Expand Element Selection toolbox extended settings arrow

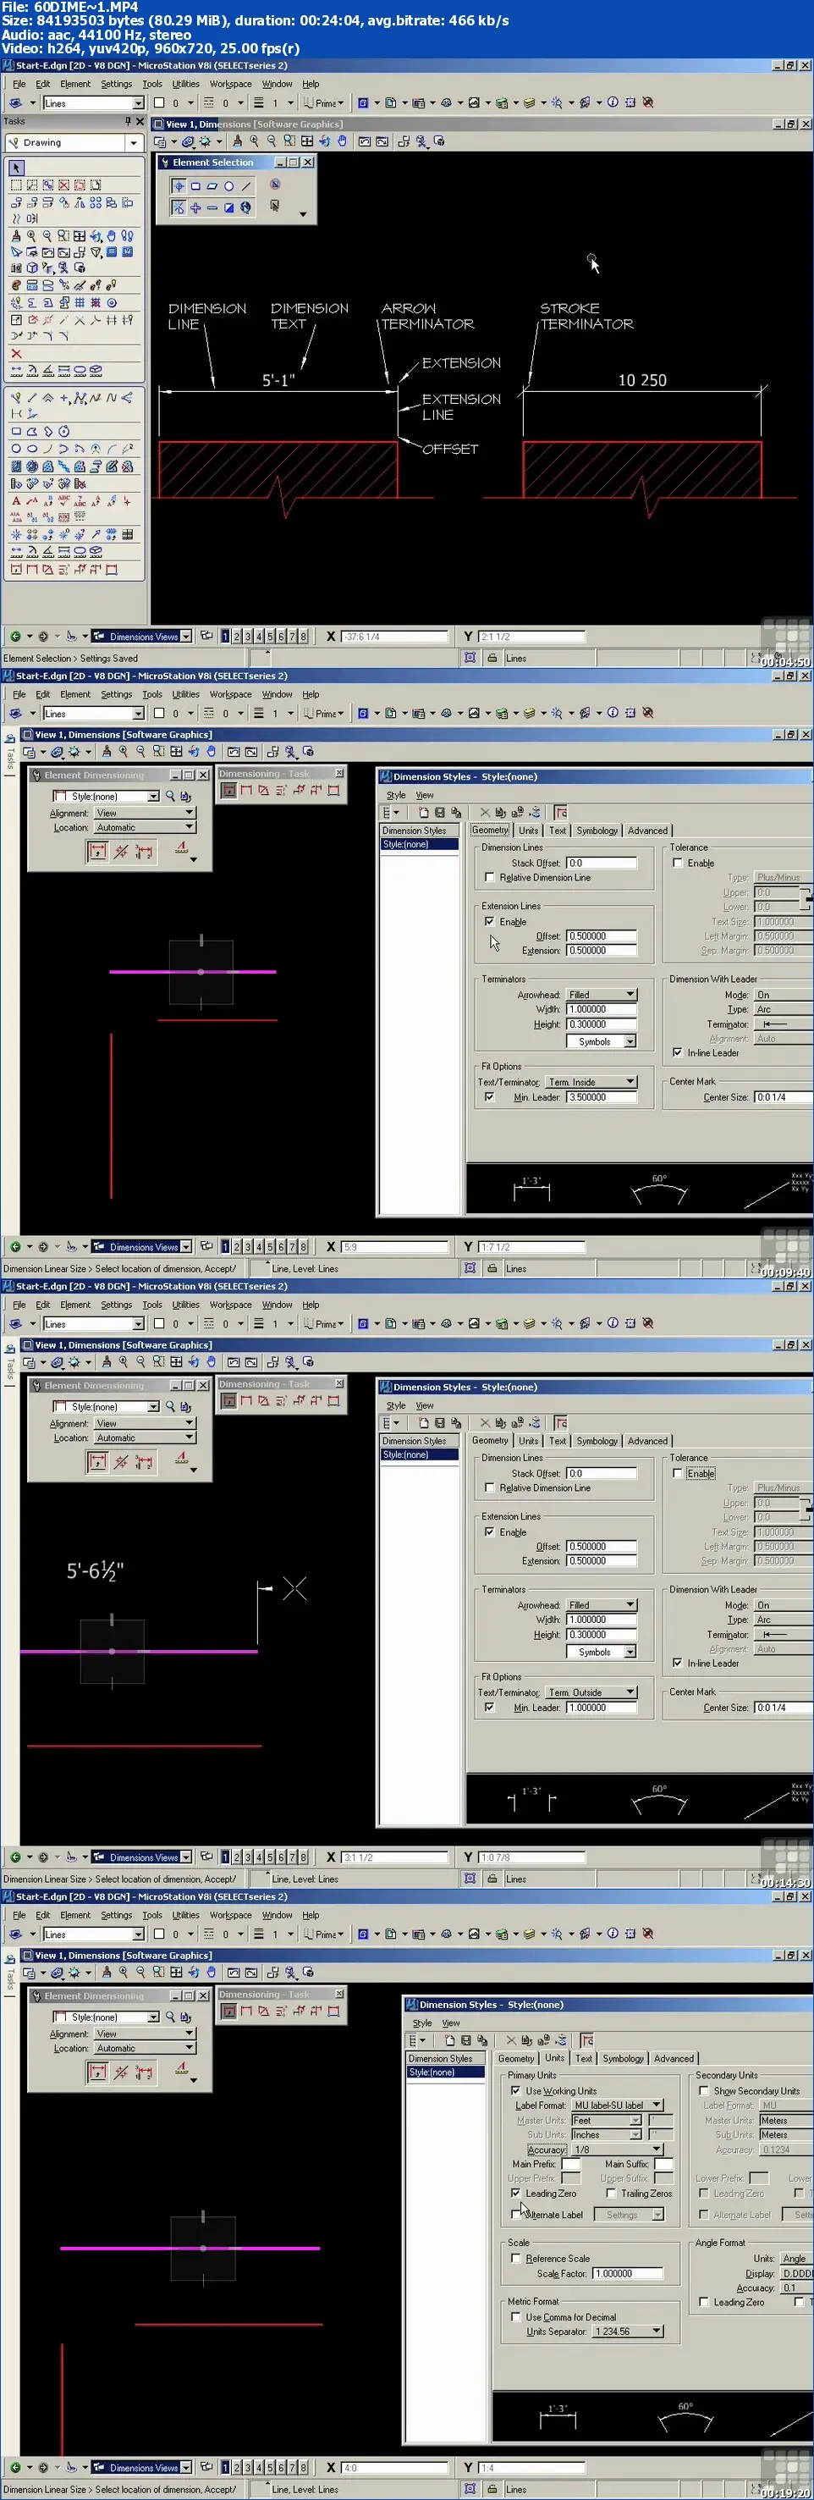(x=303, y=213)
